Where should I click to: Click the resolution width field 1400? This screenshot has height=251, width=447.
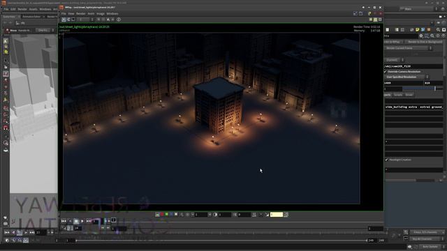pyautogui.click(x=404, y=83)
